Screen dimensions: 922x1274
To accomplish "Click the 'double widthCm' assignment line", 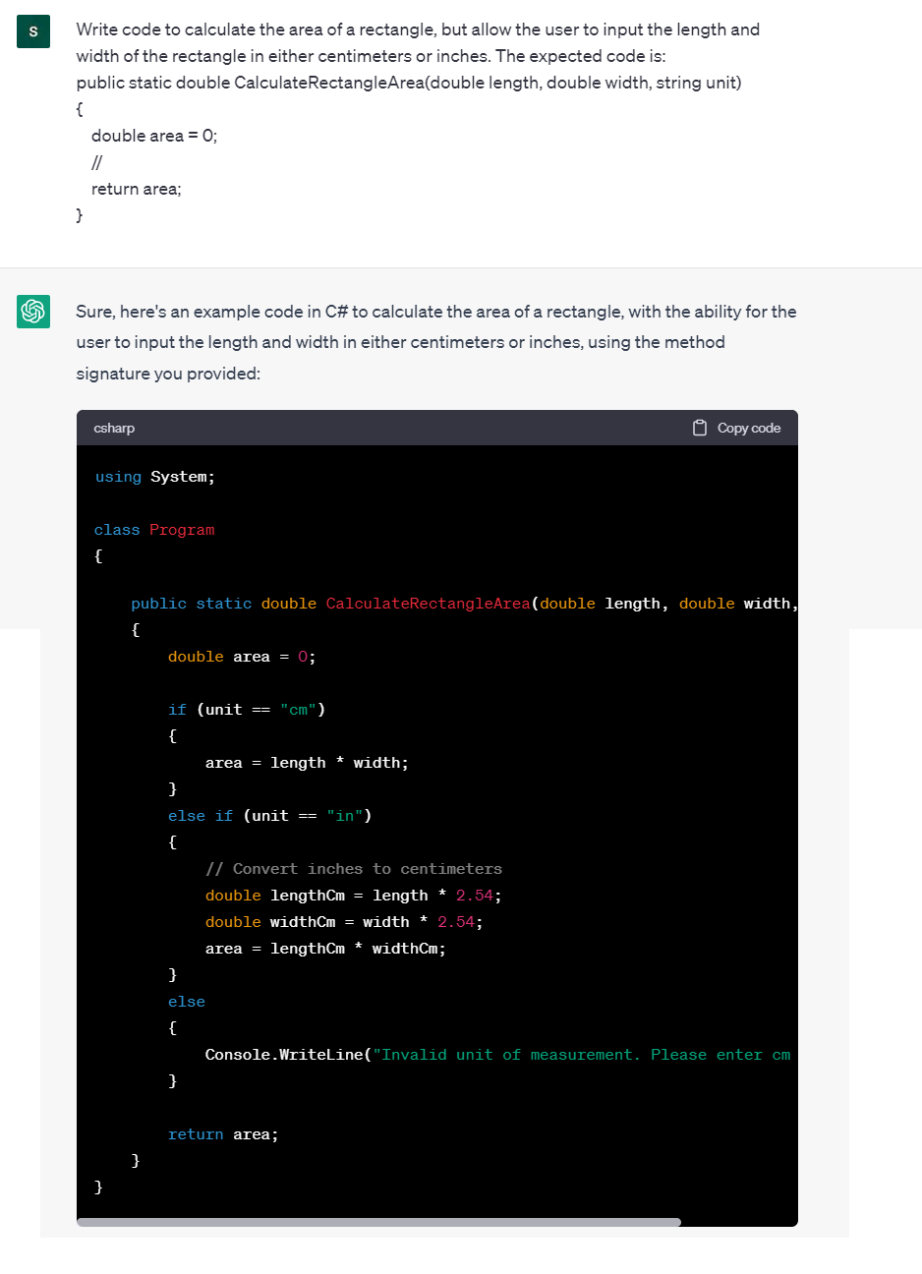I will coord(344,922).
